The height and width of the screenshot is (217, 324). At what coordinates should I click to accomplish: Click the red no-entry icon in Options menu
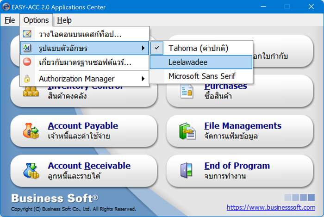click(x=27, y=62)
